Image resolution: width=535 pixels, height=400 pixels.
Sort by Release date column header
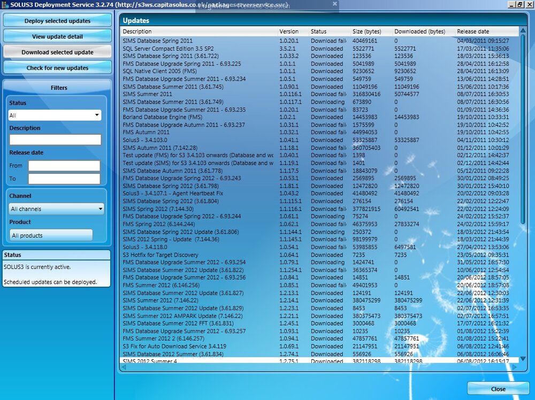point(487,32)
